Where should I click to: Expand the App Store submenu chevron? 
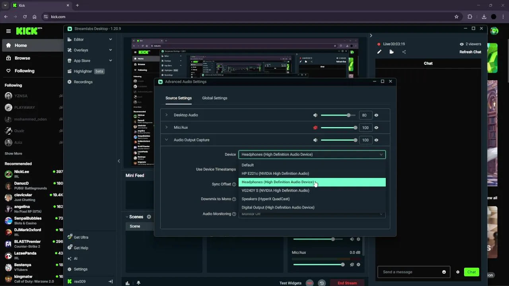(111, 60)
